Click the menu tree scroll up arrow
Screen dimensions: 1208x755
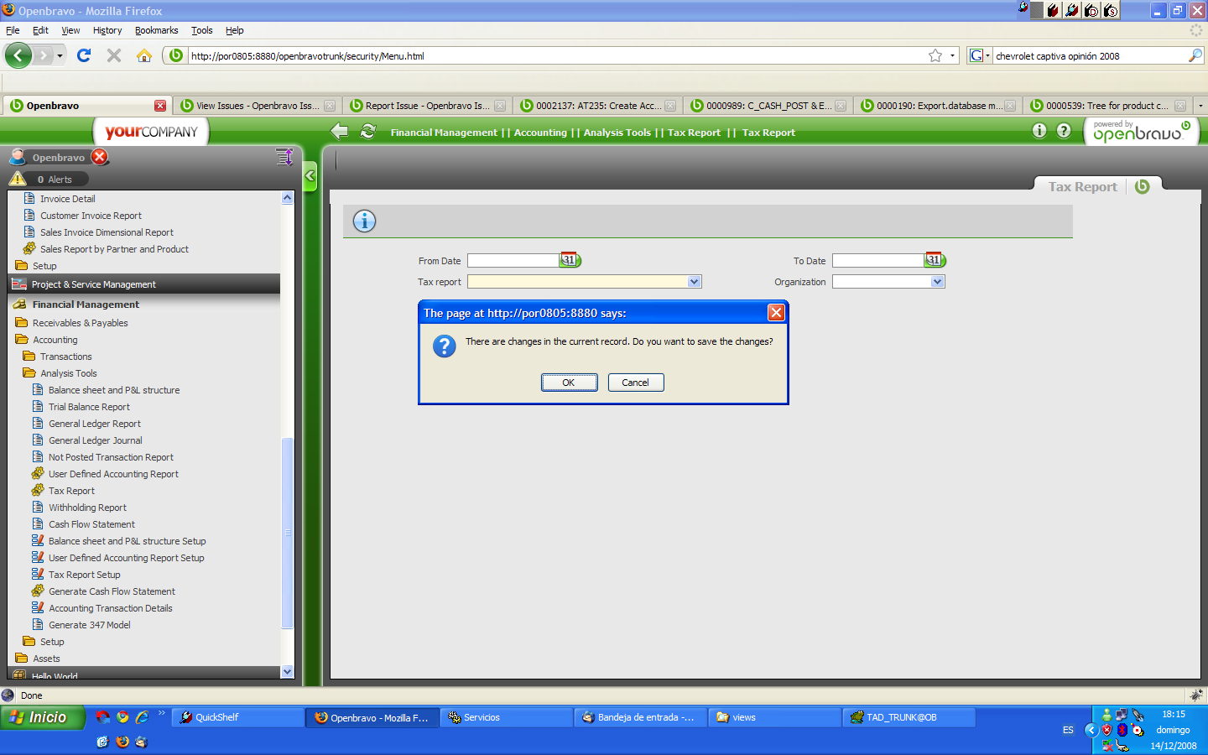pos(287,198)
